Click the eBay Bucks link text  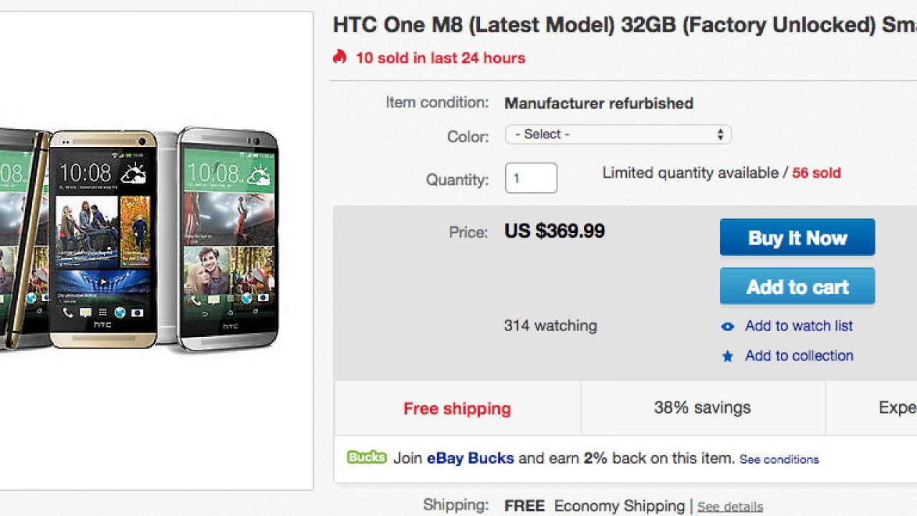coord(470,458)
